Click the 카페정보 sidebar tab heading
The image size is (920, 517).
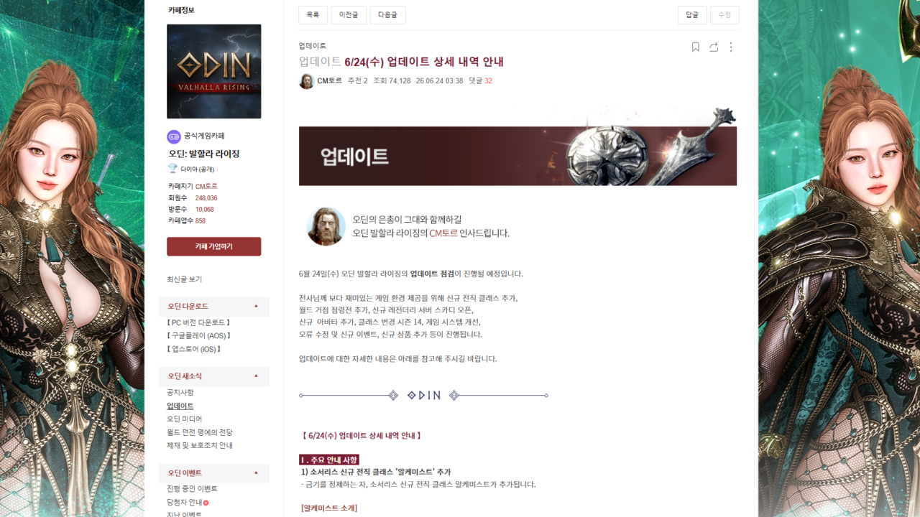pyautogui.click(x=181, y=10)
